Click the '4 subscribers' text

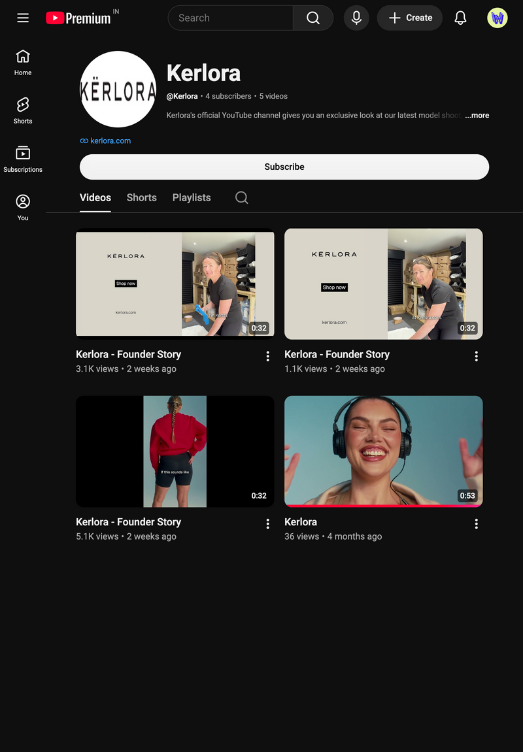pos(228,96)
